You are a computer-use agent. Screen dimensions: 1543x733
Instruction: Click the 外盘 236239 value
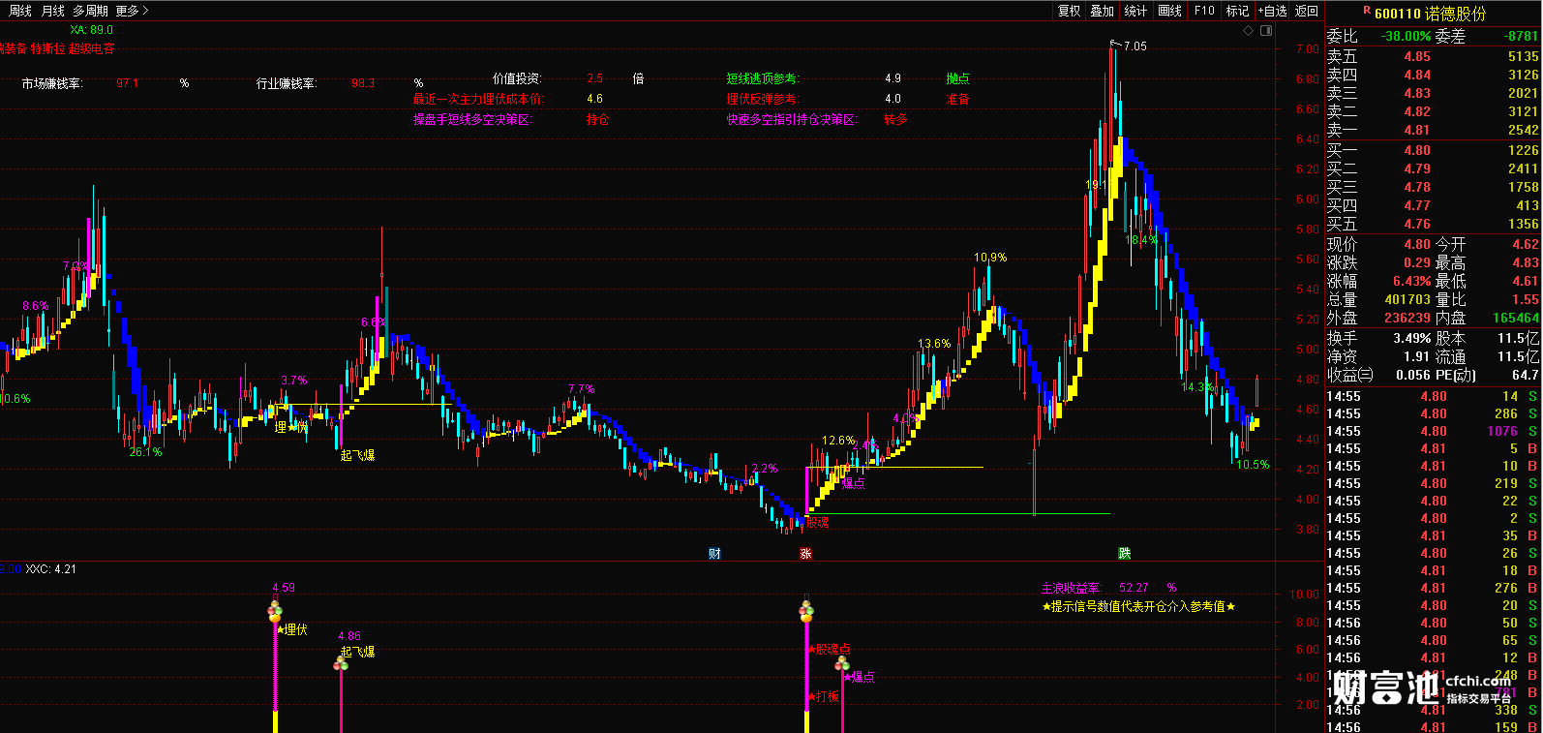(x=1407, y=318)
